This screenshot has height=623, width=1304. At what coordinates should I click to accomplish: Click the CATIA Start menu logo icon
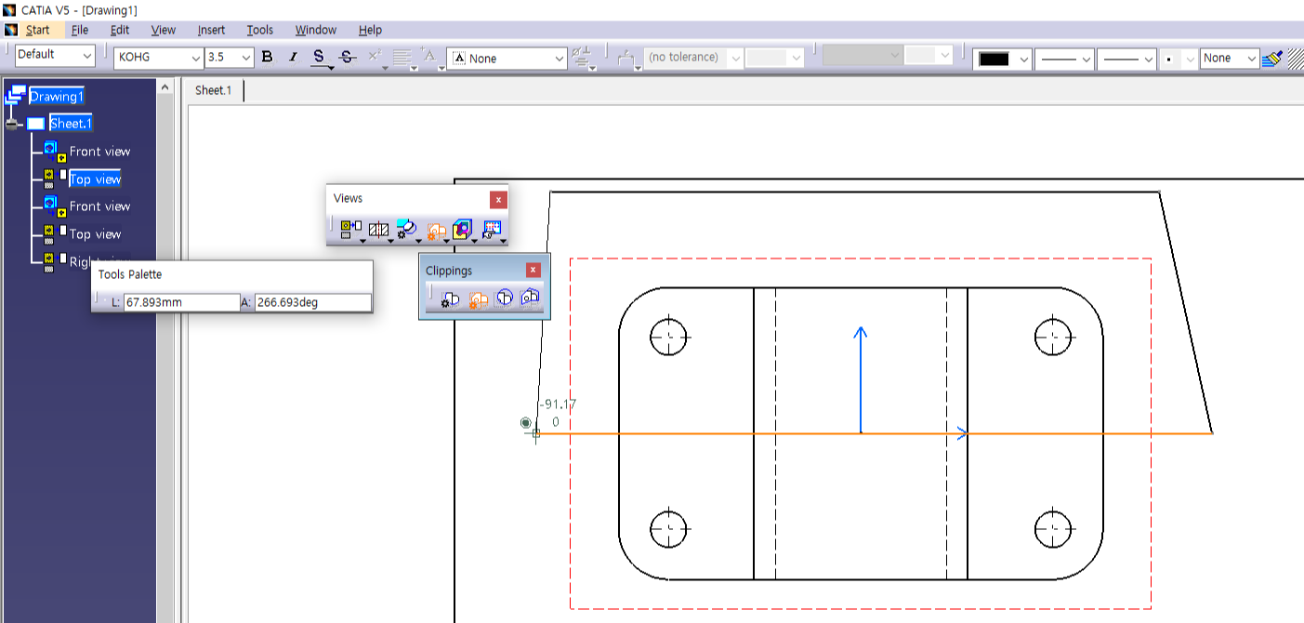coord(11,30)
